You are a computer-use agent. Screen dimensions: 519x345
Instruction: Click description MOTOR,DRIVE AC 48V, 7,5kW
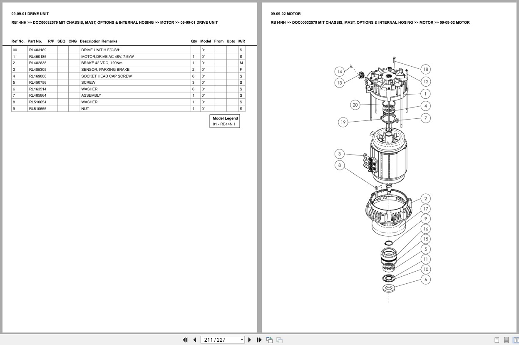click(x=107, y=57)
